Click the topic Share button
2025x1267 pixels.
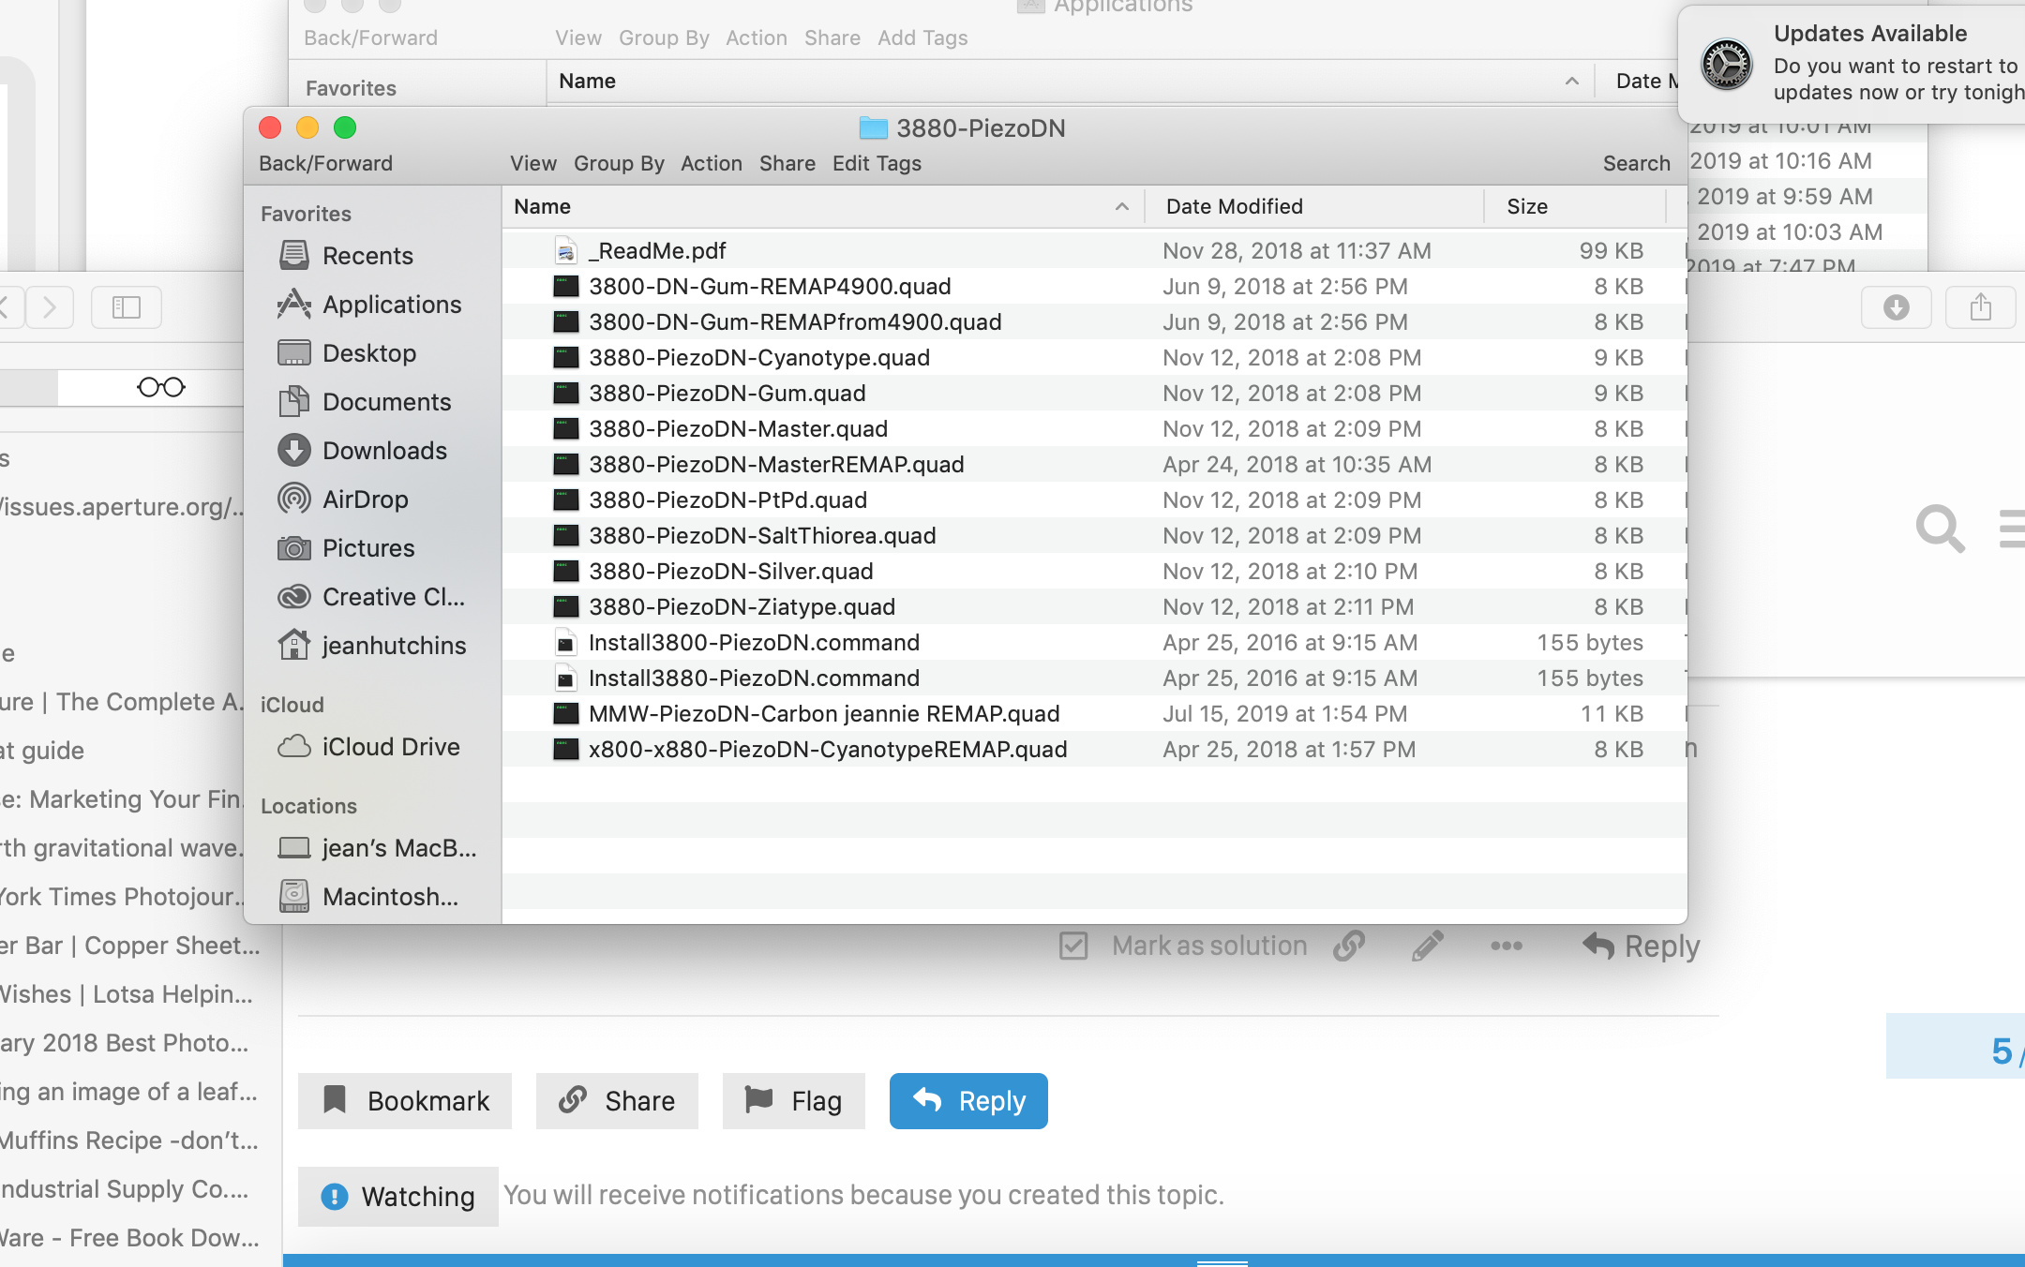617,1101
